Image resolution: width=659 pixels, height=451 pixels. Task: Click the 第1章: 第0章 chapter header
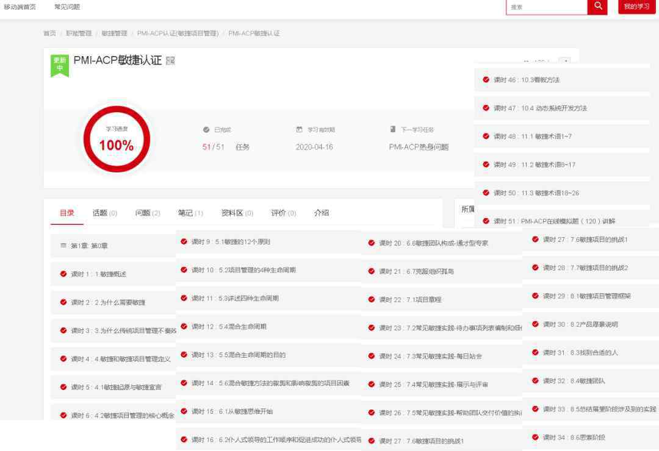click(113, 246)
